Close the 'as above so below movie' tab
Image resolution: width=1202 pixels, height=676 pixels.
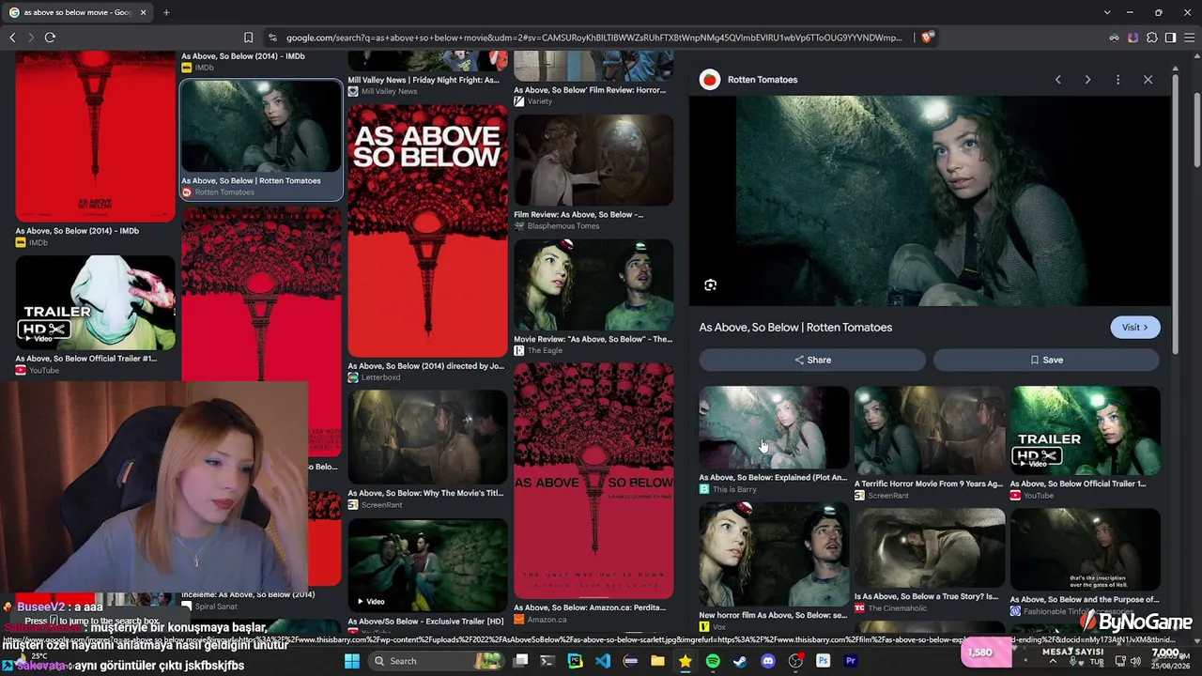143,12
